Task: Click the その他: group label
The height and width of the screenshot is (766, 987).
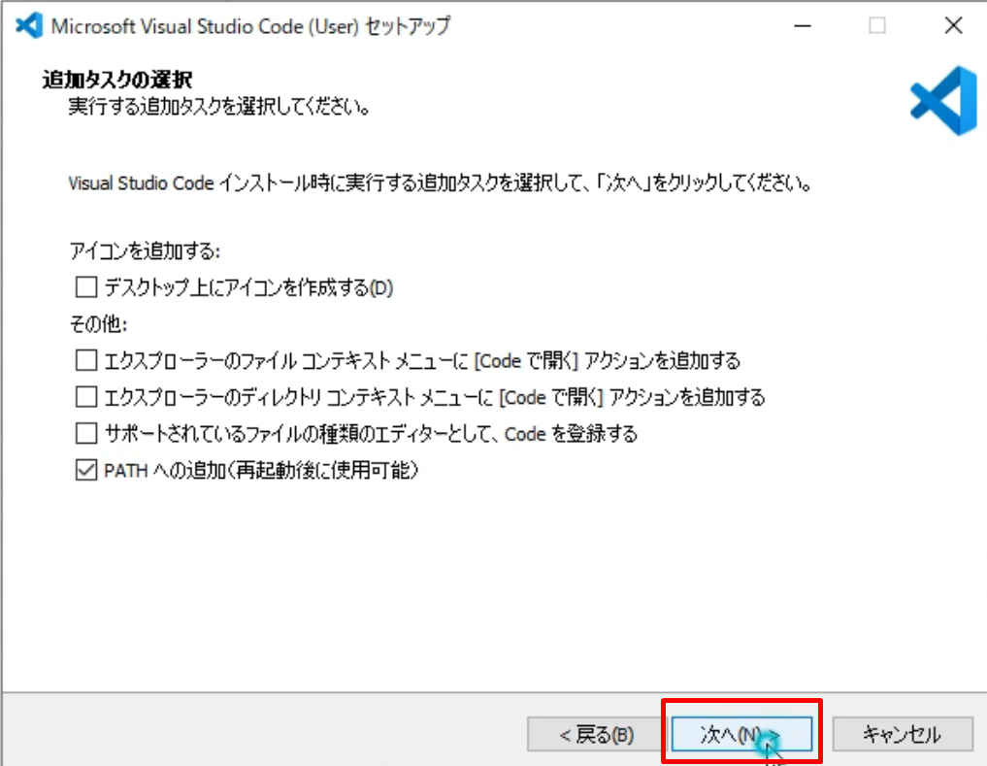Action: 98,324
